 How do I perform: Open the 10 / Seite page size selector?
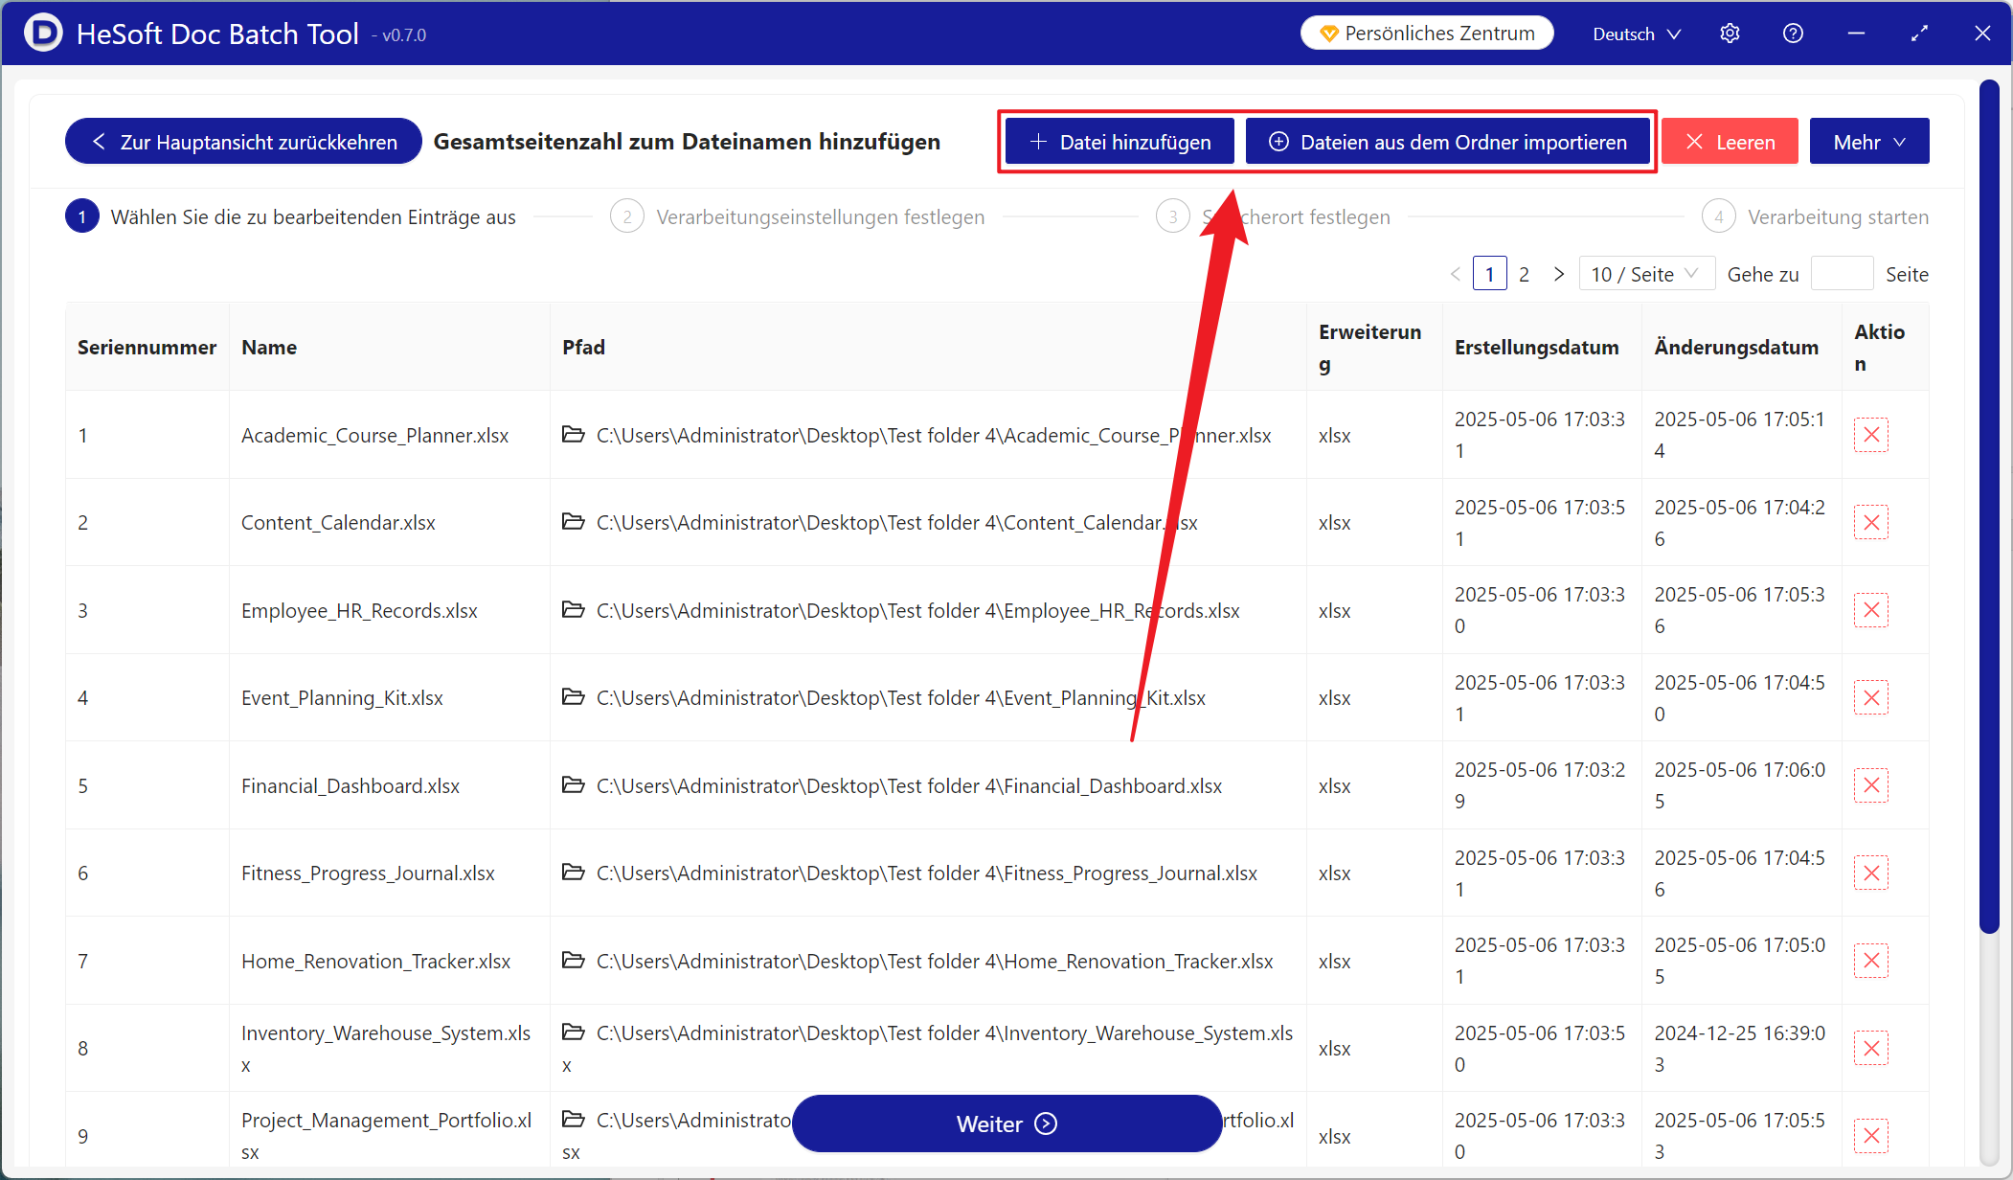pos(1645,274)
